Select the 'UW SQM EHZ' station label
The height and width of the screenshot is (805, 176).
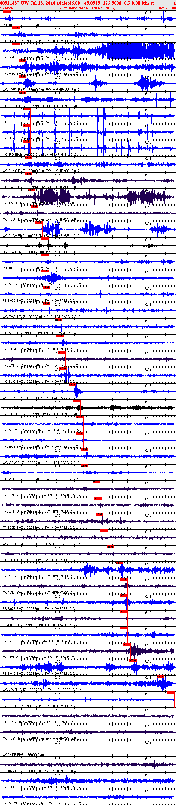coord(13,349)
